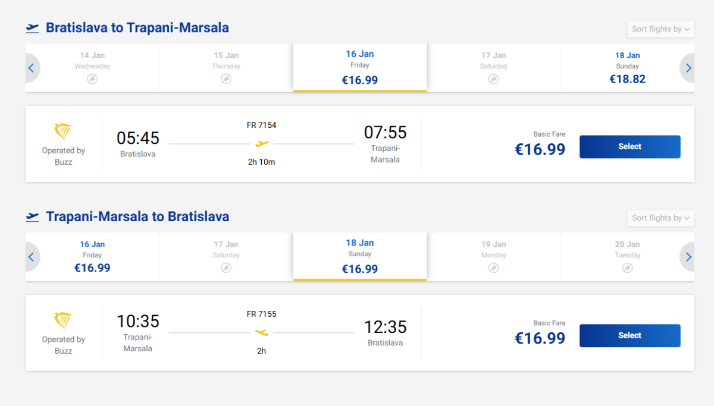The height and width of the screenshot is (406, 714).
Task: Choose outbound date 16 Jan Friday tab
Action: (x=359, y=67)
